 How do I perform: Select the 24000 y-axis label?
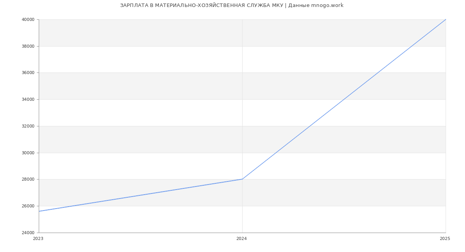click(29, 233)
